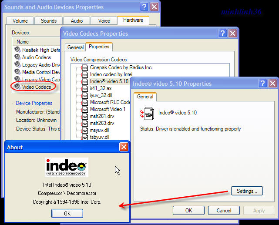Select 'Audio Codecs' in Devices list
The width and height of the screenshot is (279, 225).
point(37,57)
